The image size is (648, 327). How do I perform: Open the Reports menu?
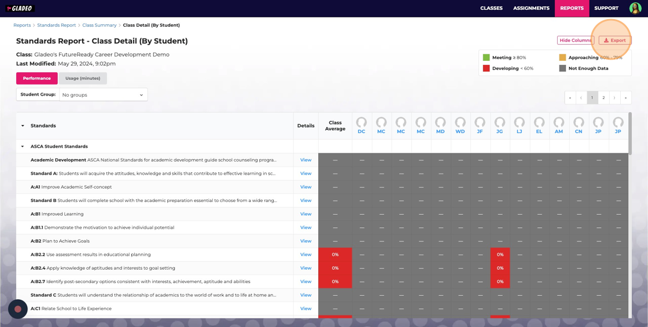(x=572, y=8)
